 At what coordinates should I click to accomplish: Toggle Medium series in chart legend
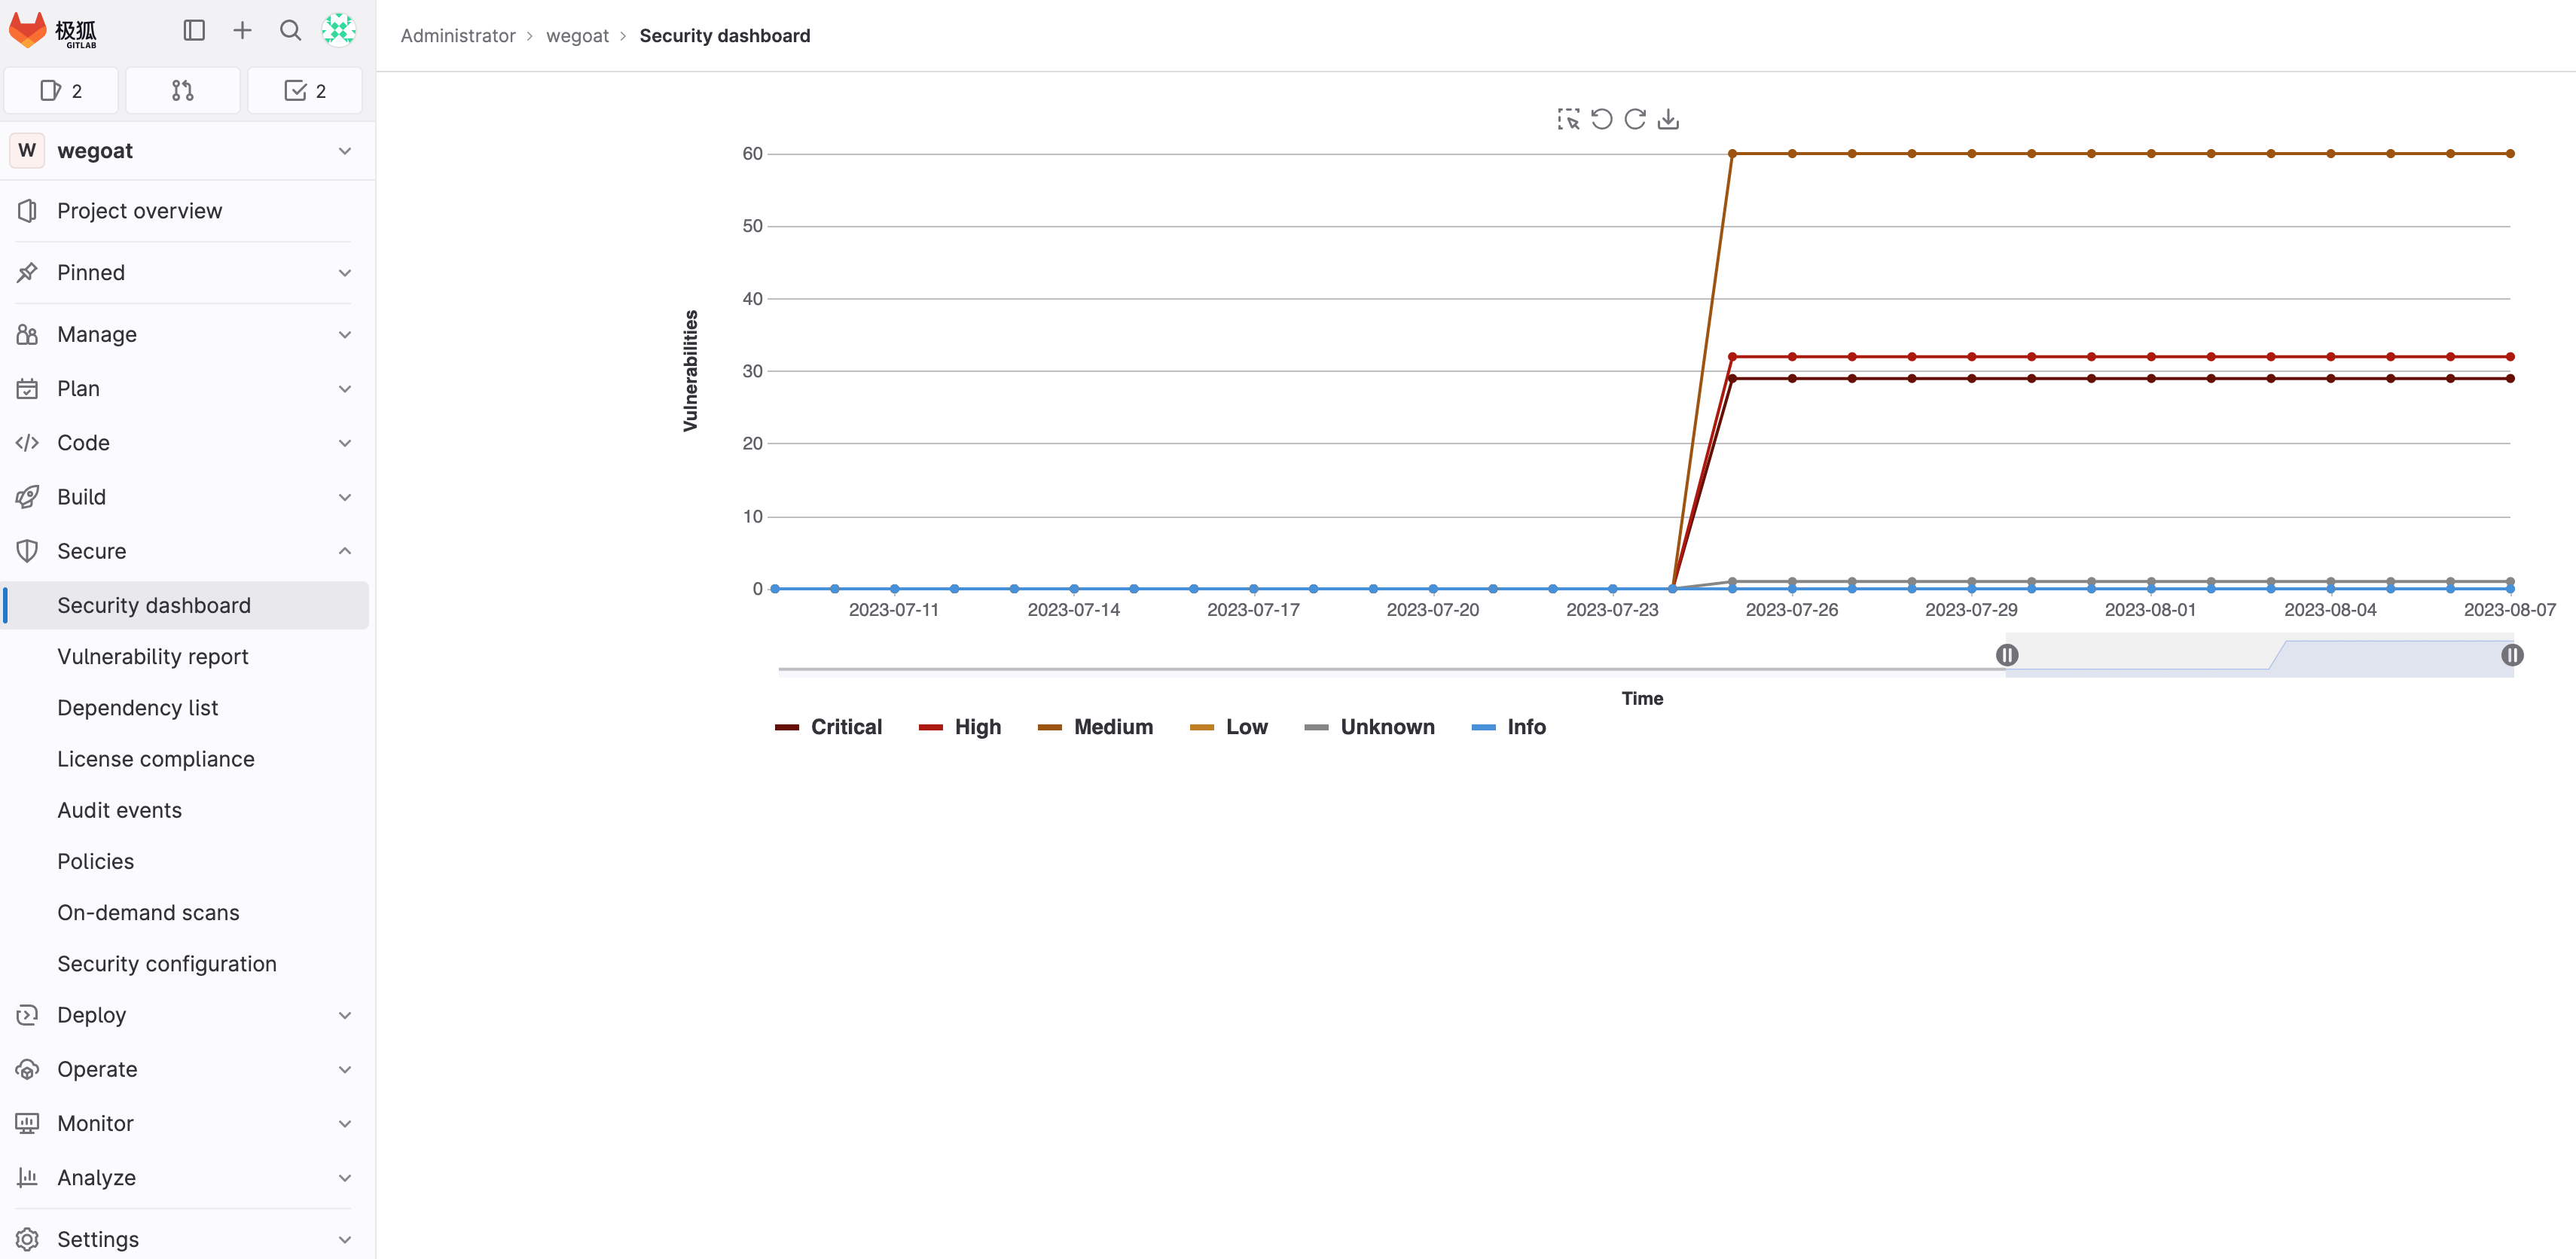(x=1095, y=727)
